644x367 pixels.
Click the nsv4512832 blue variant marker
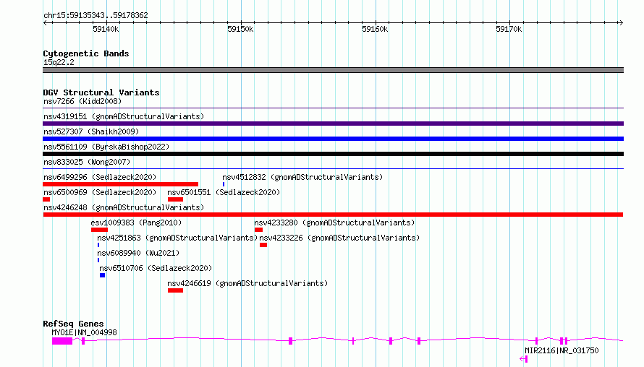(x=224, y=184)
